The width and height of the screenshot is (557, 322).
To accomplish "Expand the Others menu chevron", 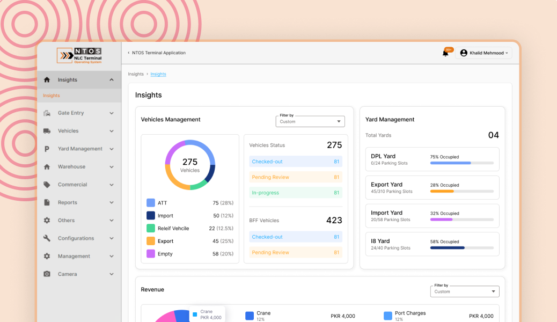I will click(x=112, y=221).
